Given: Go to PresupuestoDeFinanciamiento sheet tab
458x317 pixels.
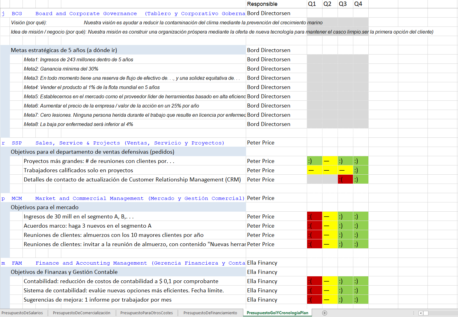Looking at the screenshot, I should pos(210,313).
